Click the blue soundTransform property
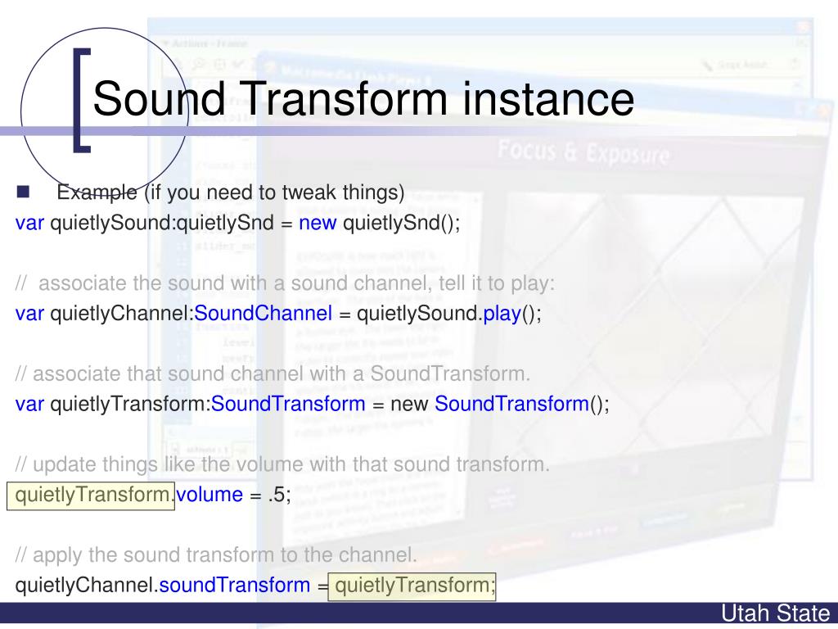Image resolution: width=838 pixels, height=629 pixels. (x=235, y=585)
